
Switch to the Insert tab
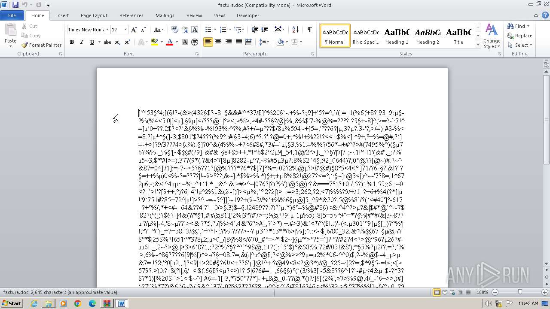(62, 15)
